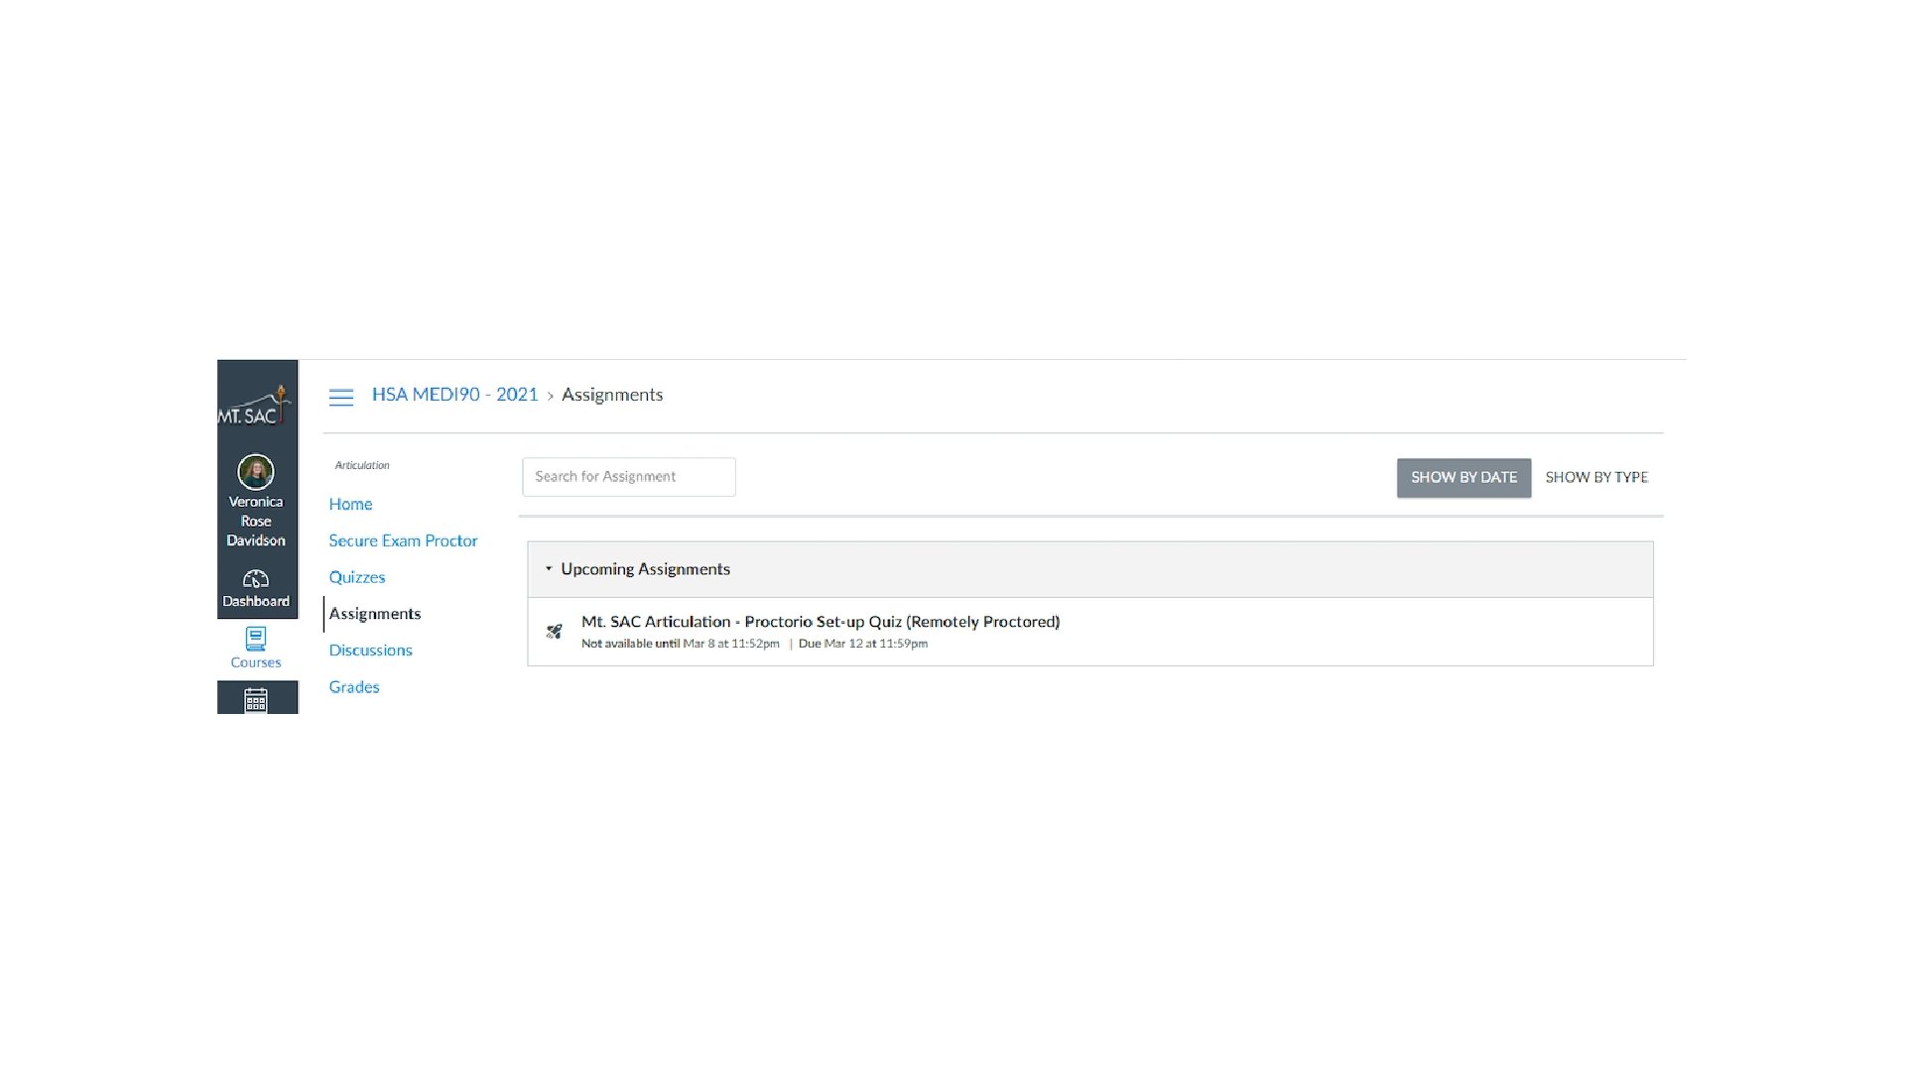
Task: Toggle course navigation hamburger menu
Action: click(x=340, y=397)
